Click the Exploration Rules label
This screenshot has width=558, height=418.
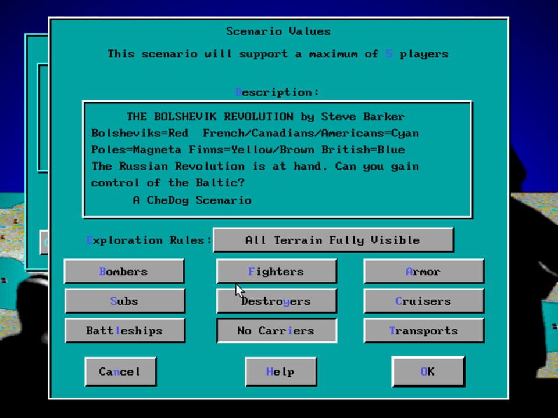pyautogui.click(x=147, y=240)
